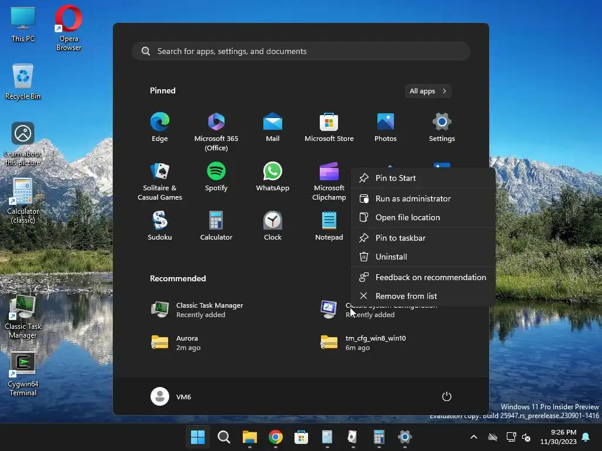Open Settings gear on taskbar

(404, 437)
